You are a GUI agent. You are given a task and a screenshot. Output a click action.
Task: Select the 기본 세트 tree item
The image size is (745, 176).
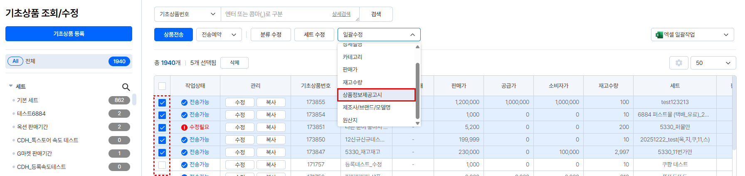click(27, 100)
